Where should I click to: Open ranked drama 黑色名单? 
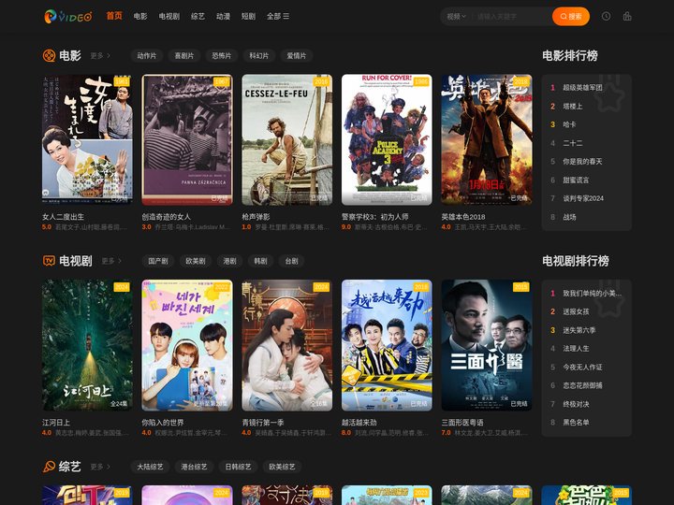click(576, 423)
